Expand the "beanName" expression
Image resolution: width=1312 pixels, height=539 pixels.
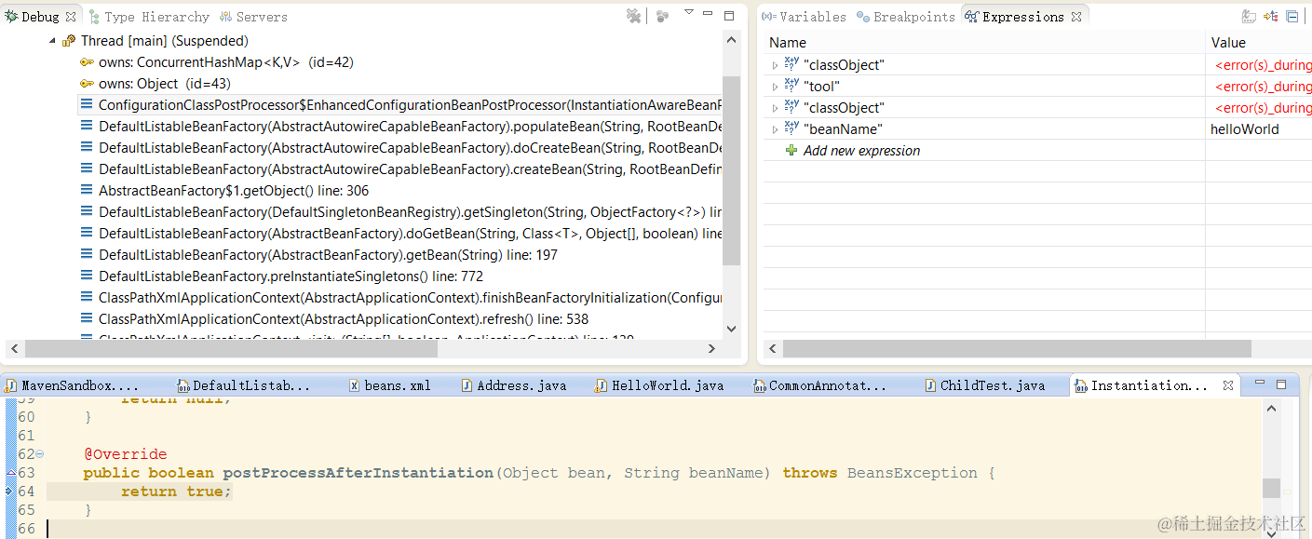[775, 129]
